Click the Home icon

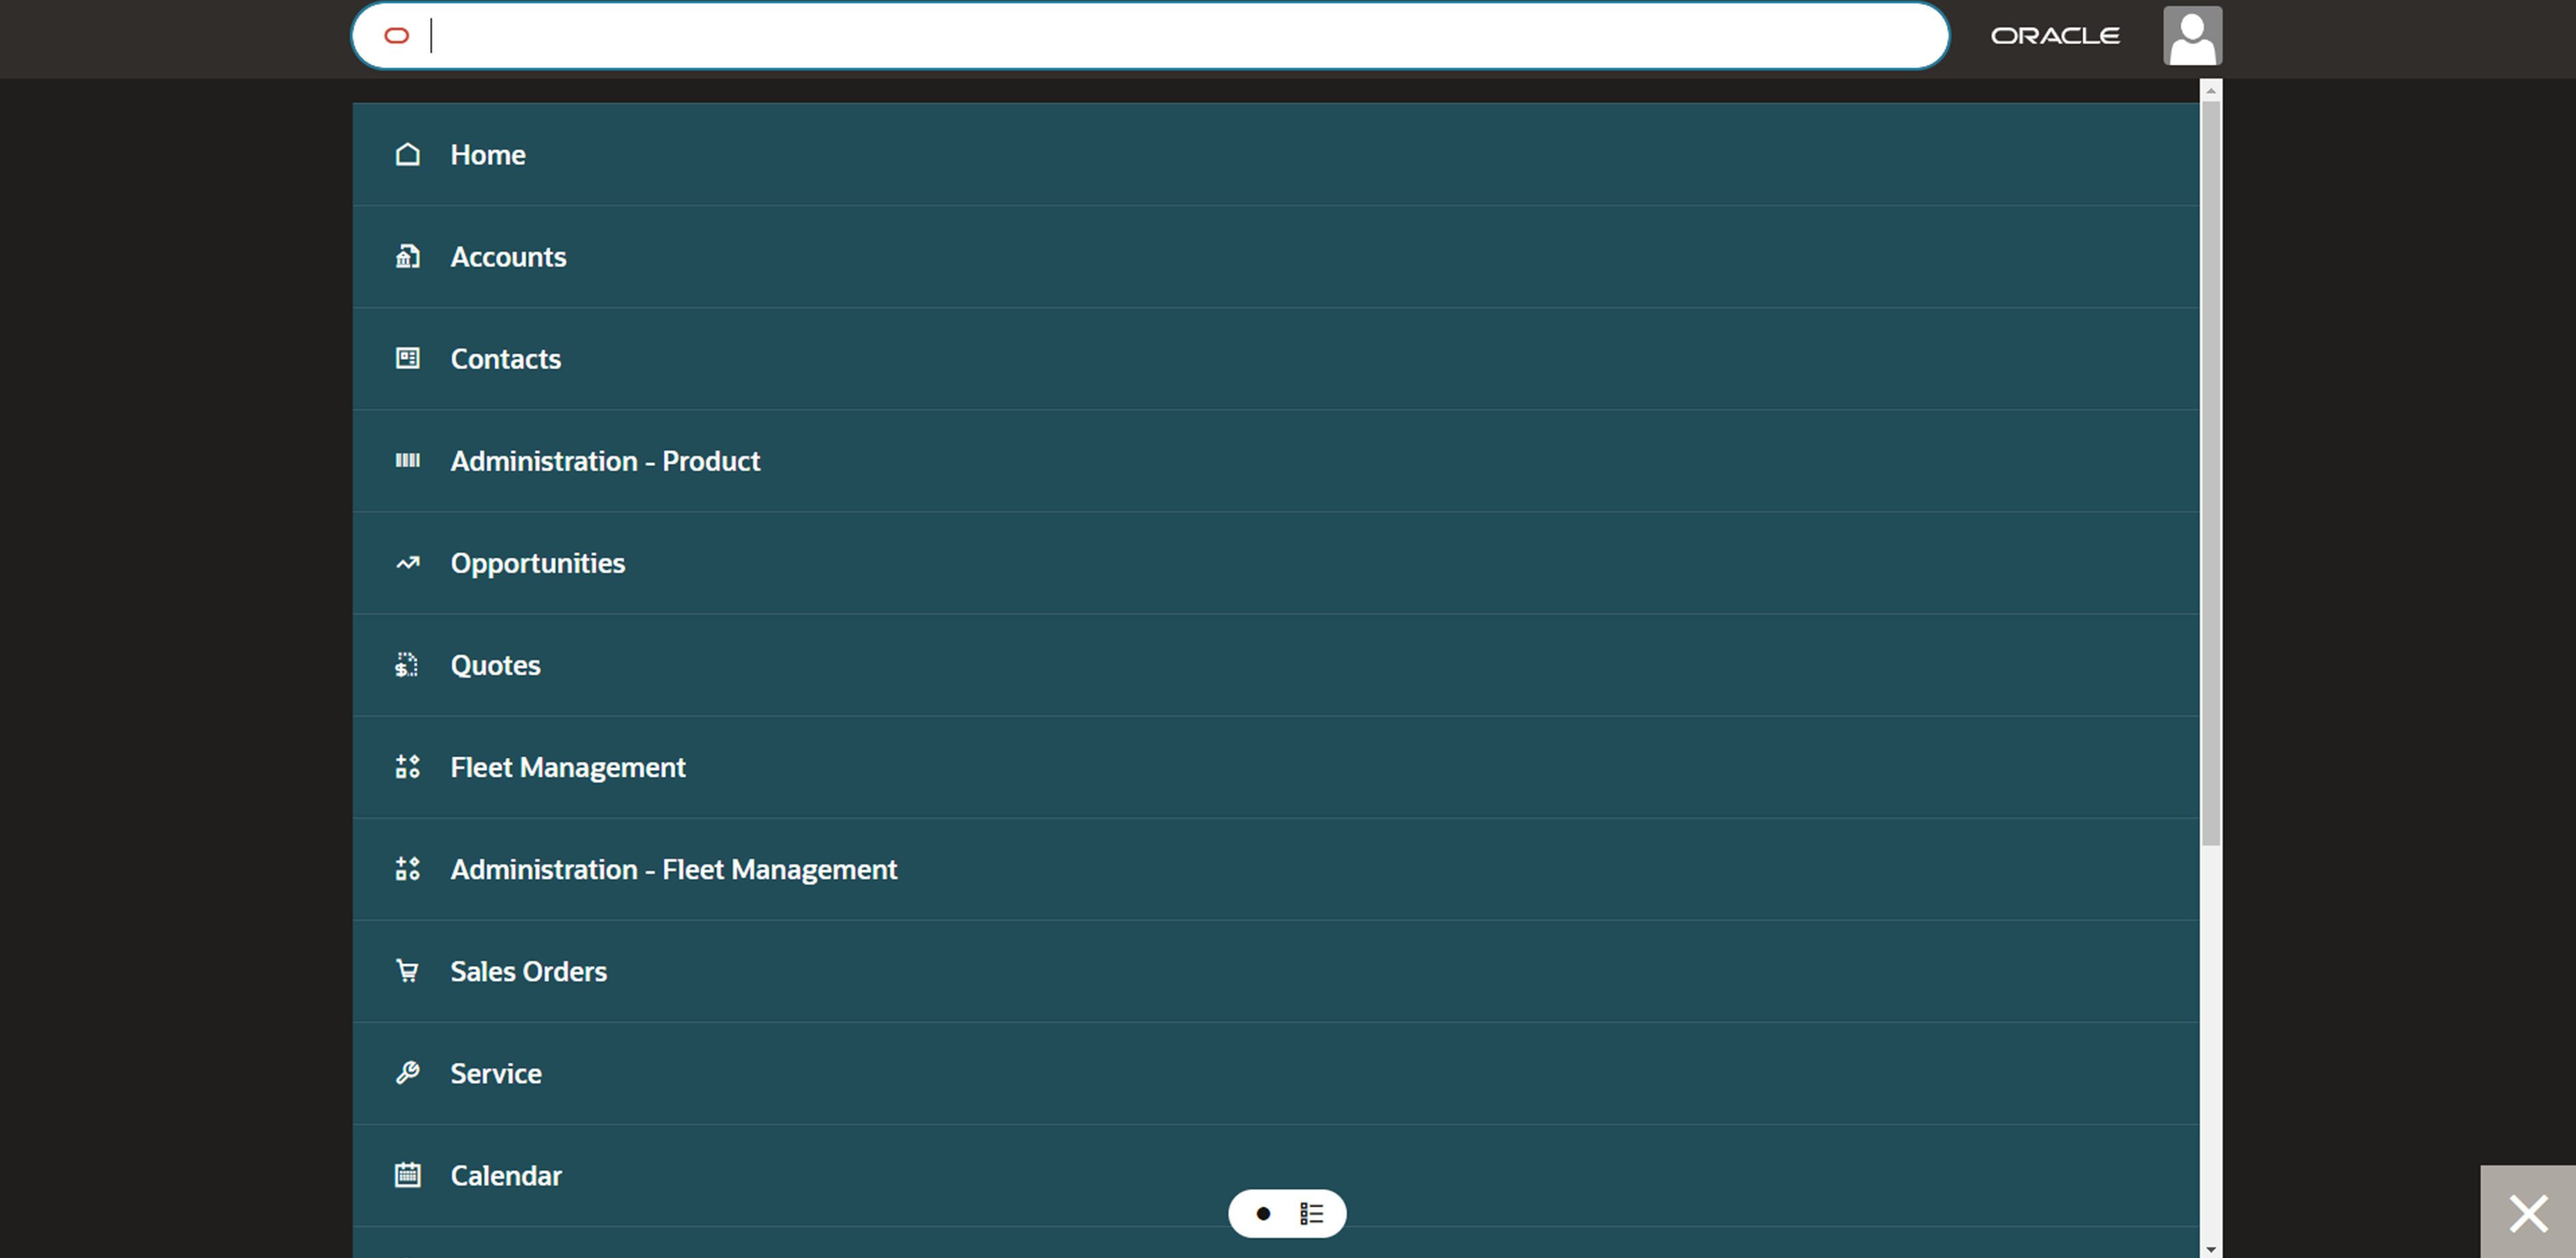407,155
